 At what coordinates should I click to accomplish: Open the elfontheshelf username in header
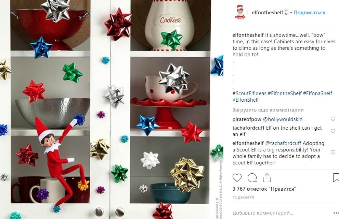pyautogui.click(x=268, y=13)
